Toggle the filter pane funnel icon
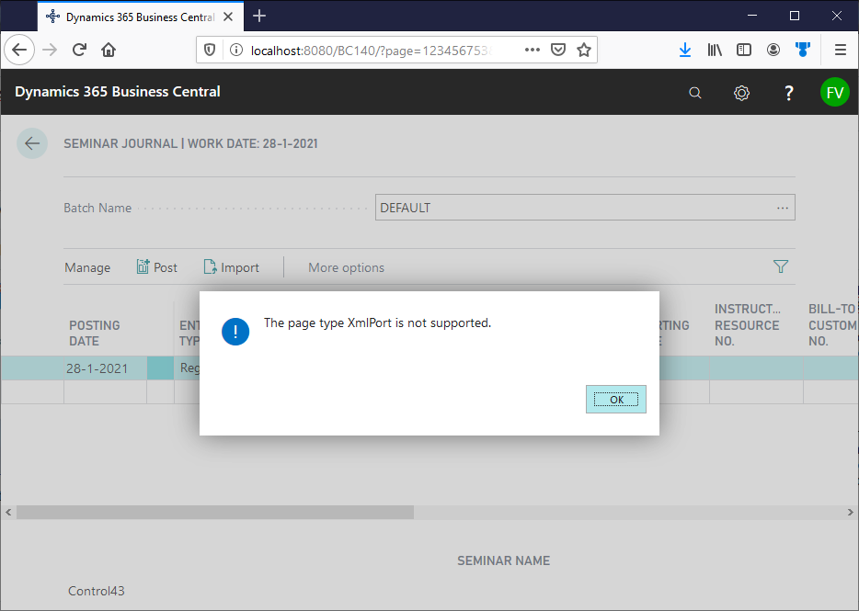The image size is (859, 611). (780, 266)
